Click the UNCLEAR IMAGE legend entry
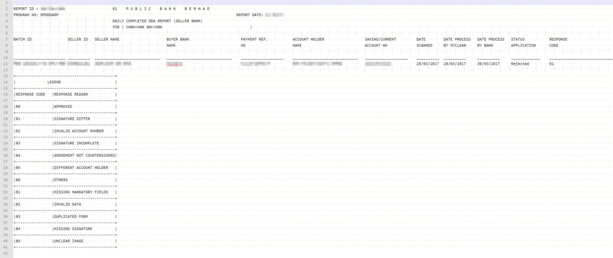The image size is (613, 258). click(x=68, y=241)
